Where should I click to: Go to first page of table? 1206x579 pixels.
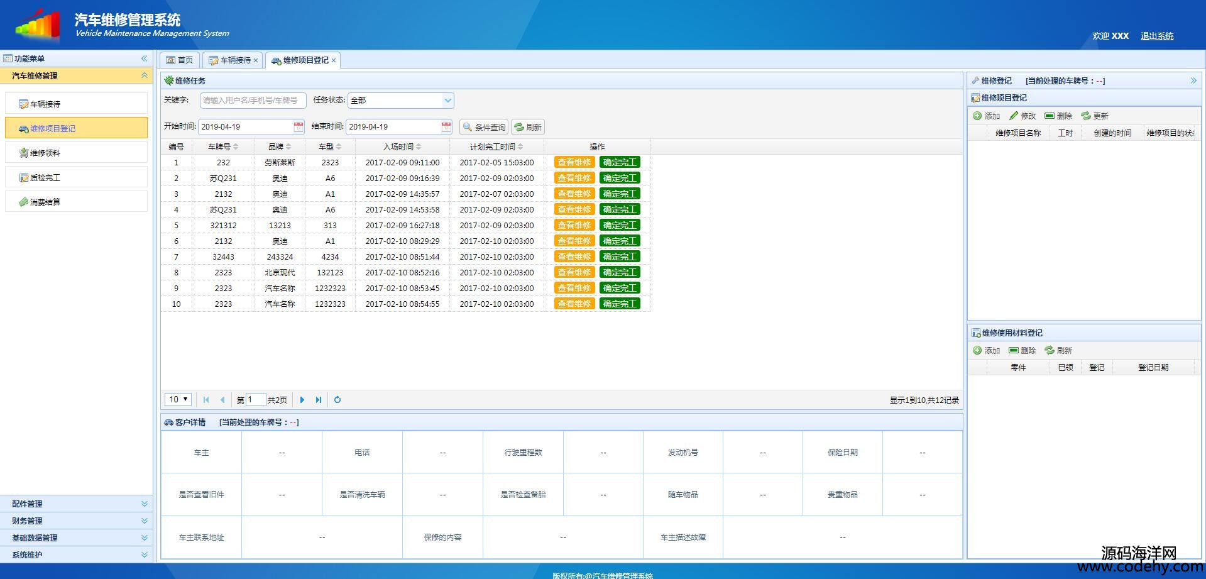(x=206, y=400)
